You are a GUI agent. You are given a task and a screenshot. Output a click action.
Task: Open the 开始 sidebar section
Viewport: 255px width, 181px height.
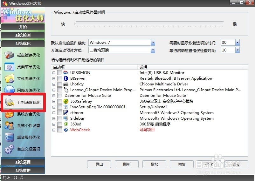[x=23, y=27]
